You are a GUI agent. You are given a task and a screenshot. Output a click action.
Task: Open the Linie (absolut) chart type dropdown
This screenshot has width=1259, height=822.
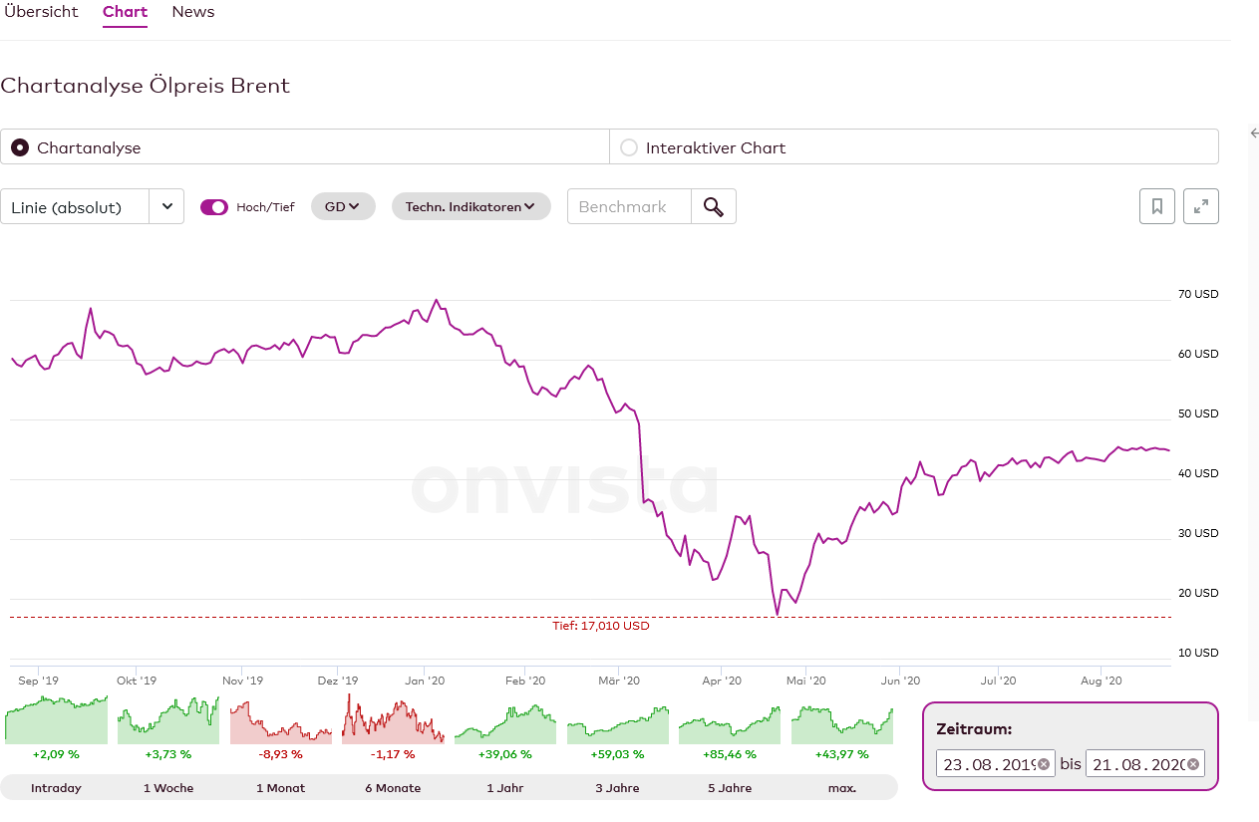pos(92,207)
